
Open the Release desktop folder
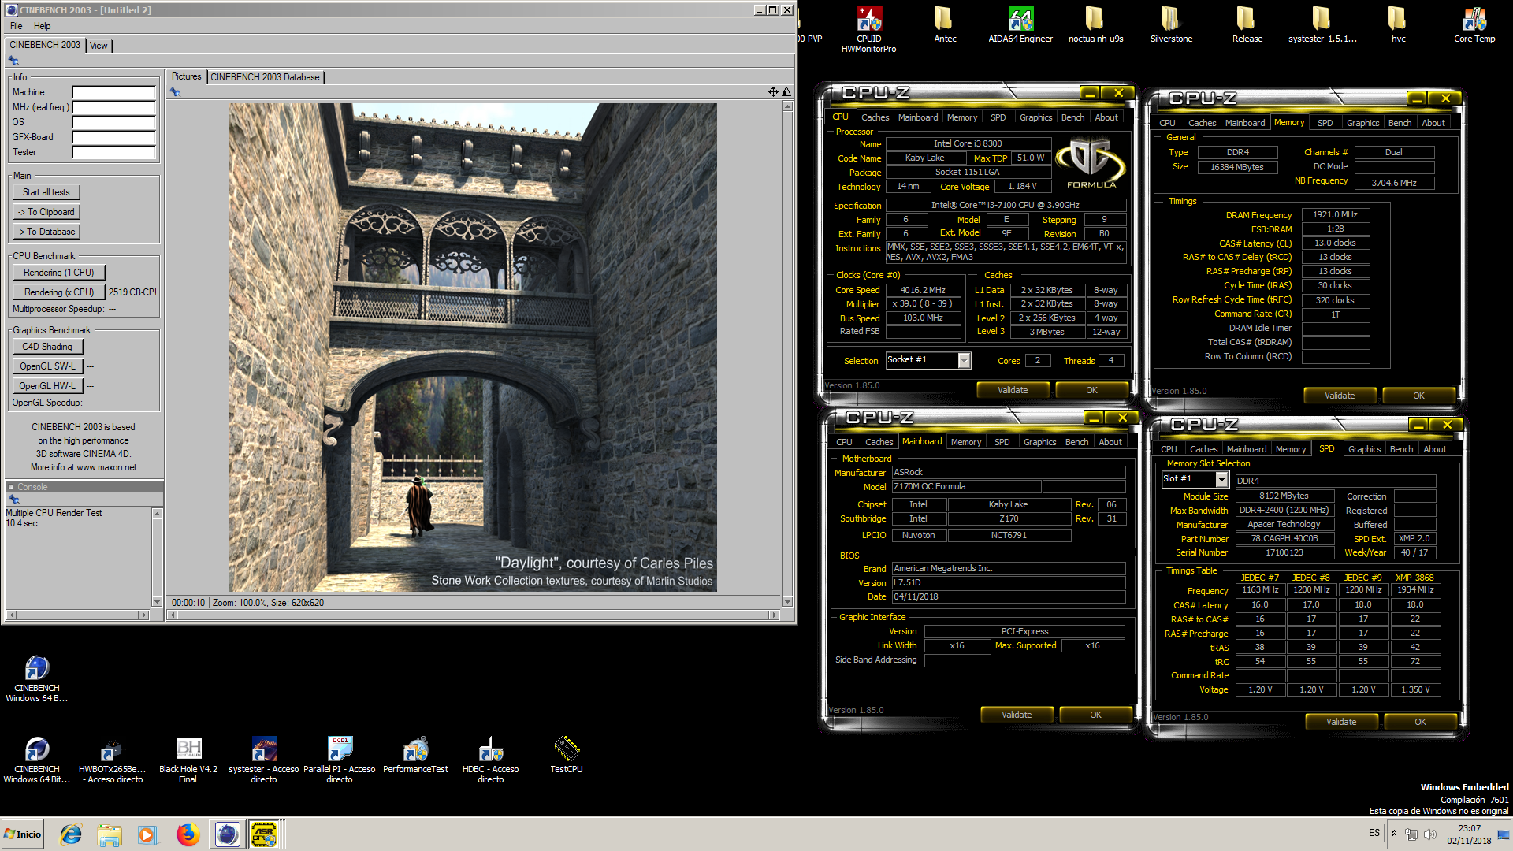click(x=1247, y=25)
